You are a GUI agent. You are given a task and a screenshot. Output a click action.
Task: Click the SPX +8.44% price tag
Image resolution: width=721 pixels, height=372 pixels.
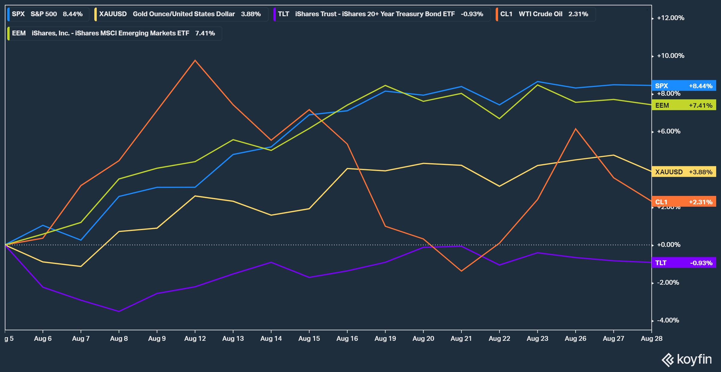[684, 86]
